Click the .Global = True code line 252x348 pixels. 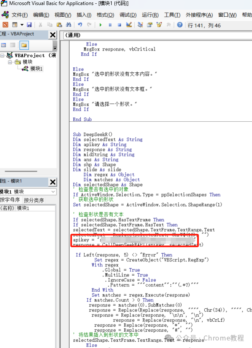coord(121,270)
